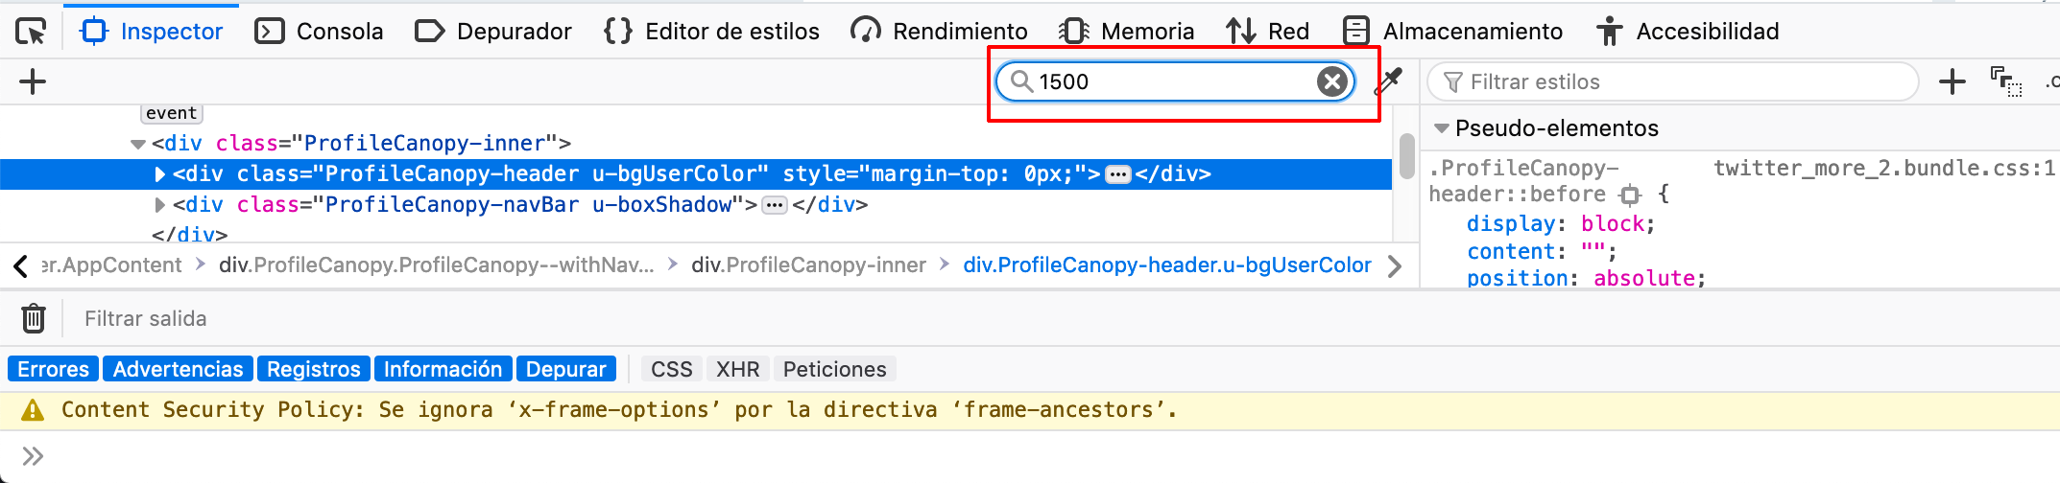Click the ::before selector highlighter icon
The image size is (2060, 483).
(x=1629, y=195)
